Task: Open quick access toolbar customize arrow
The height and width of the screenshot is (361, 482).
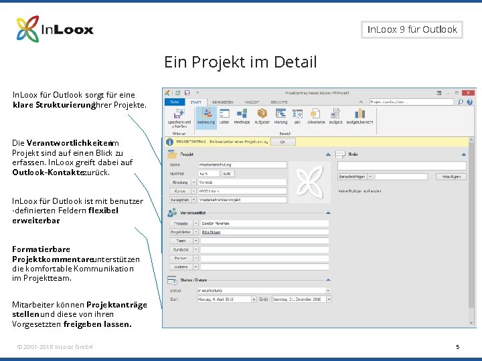Action: pos(197,93)
